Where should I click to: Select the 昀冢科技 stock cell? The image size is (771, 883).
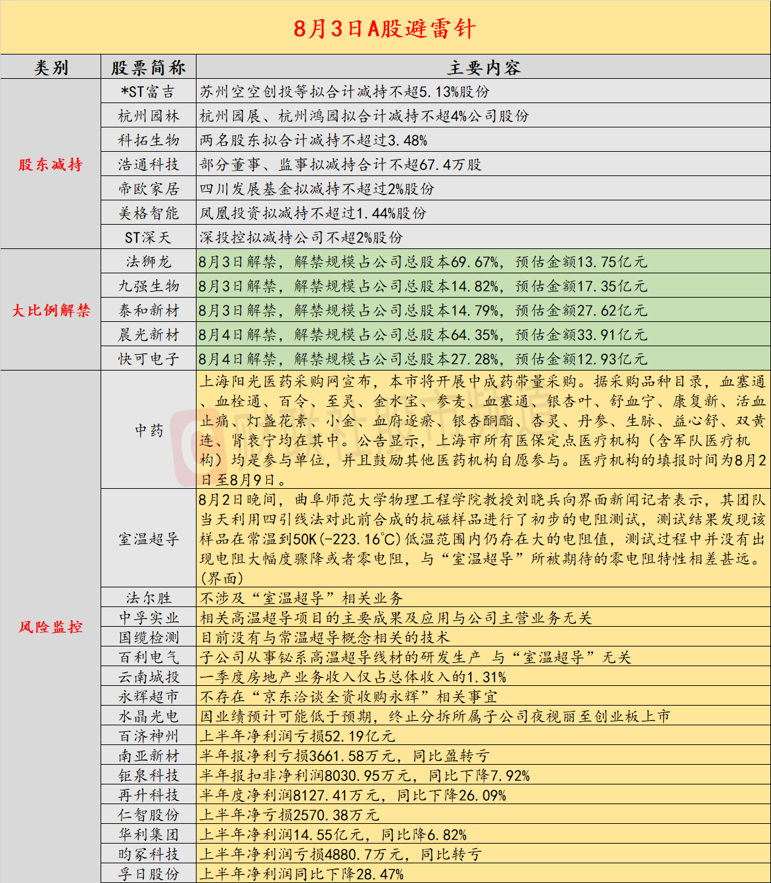point(149,854)
